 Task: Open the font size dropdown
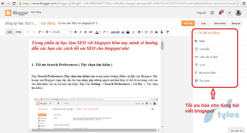48,32
